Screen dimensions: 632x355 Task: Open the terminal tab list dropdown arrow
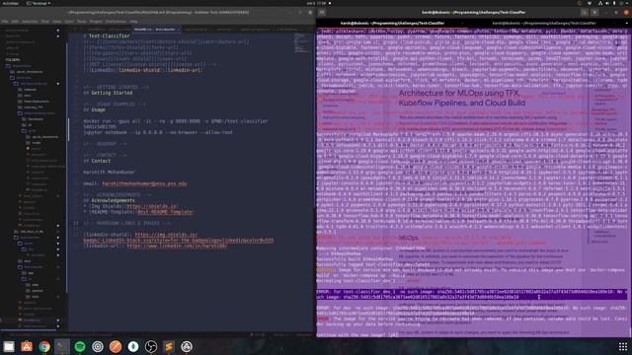[x=626, y=24]
